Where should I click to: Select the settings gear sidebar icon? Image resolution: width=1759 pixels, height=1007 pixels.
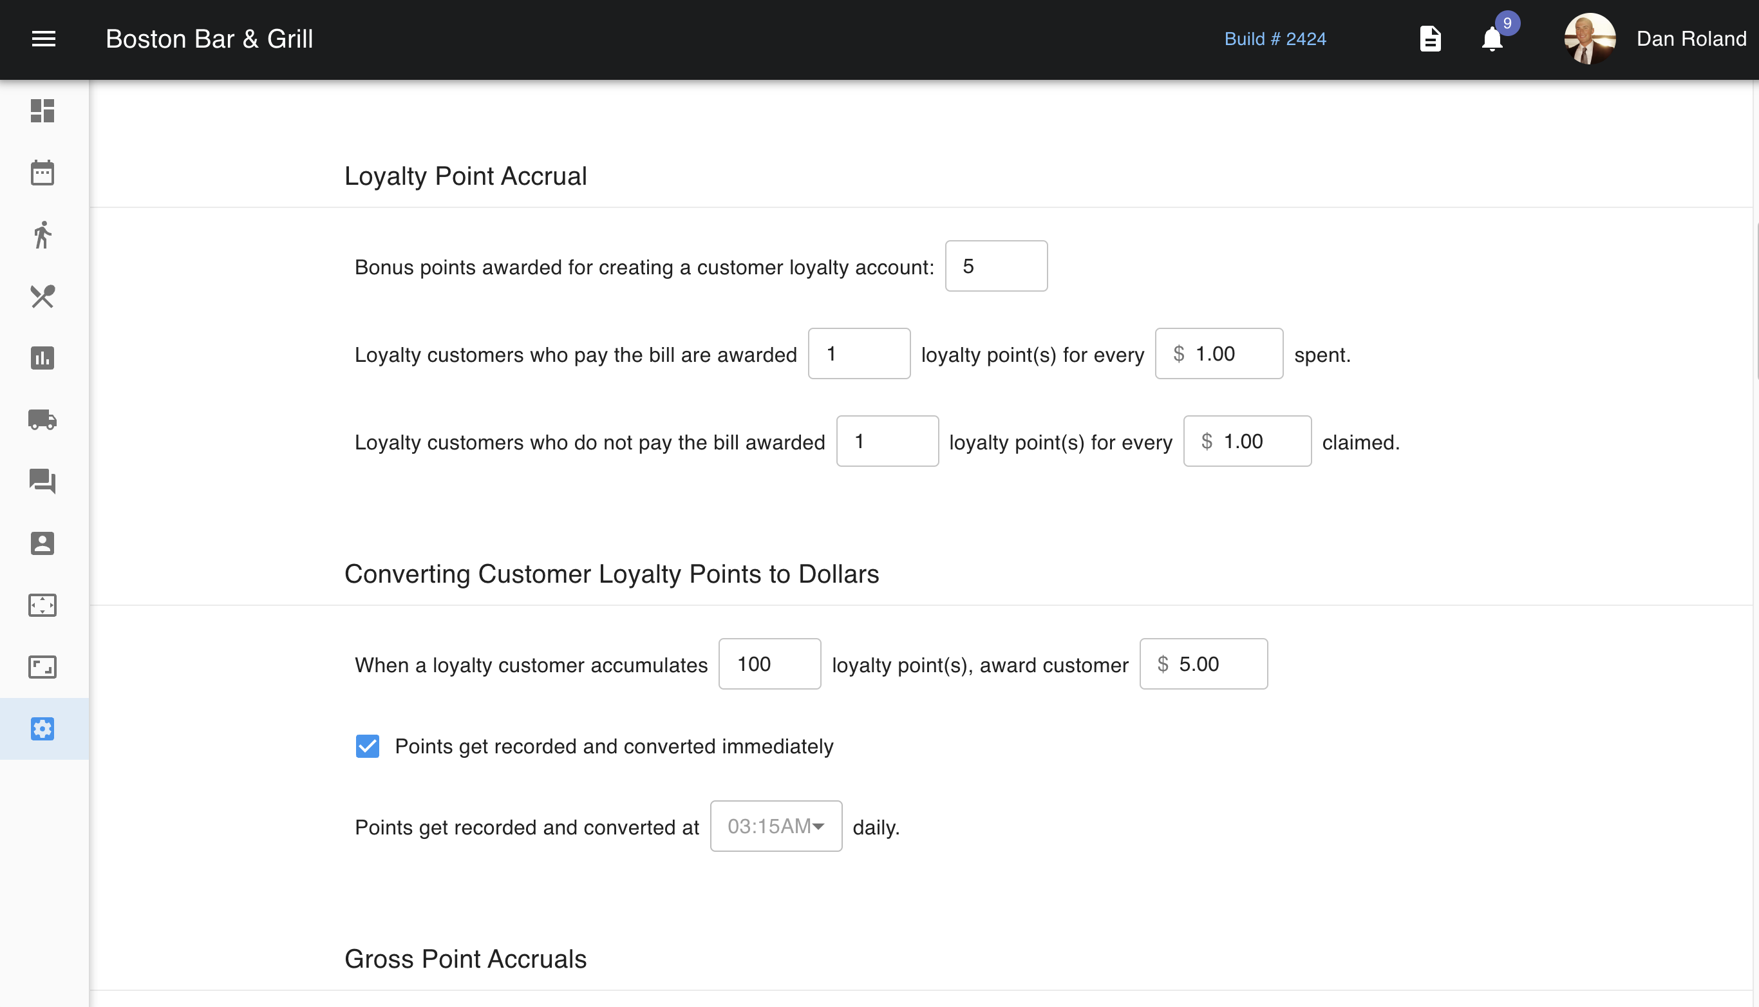[x=42, y=729]
